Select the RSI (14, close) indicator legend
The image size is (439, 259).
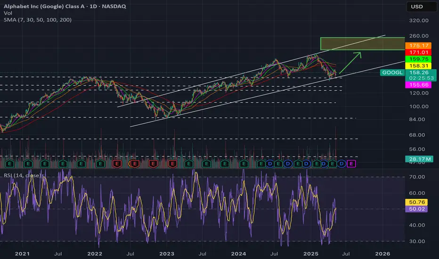tap(23, 176)
